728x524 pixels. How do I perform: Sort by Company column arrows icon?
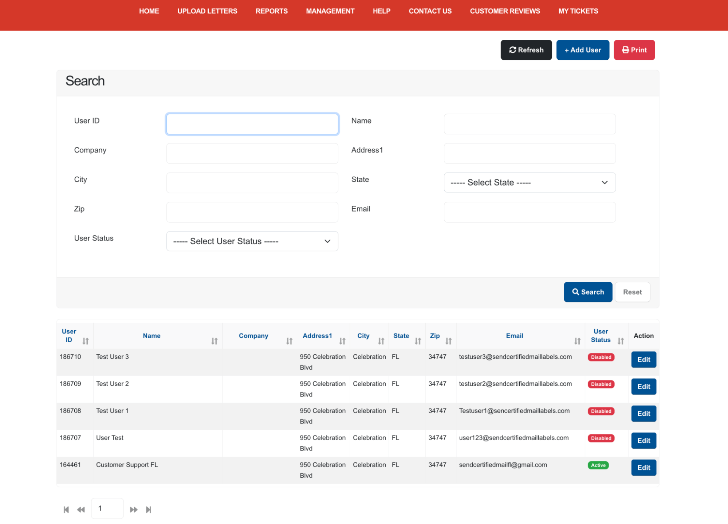click(x=289, y=341)
